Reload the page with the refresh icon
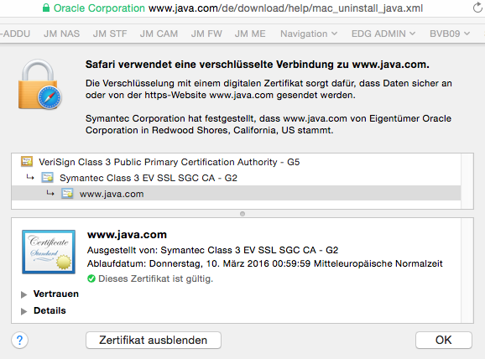The height and width of the screenshot is (359, 485). 477,8
